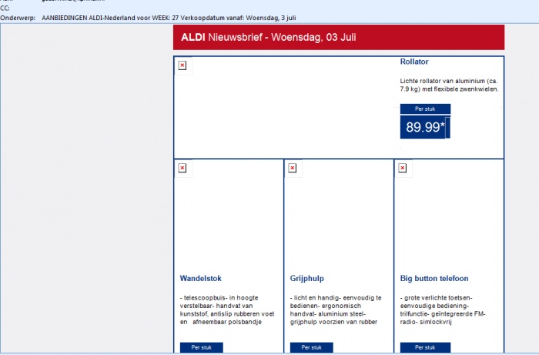
Task: Click Per stuk under Wandelstok
Action: click(x=202, y=347)
